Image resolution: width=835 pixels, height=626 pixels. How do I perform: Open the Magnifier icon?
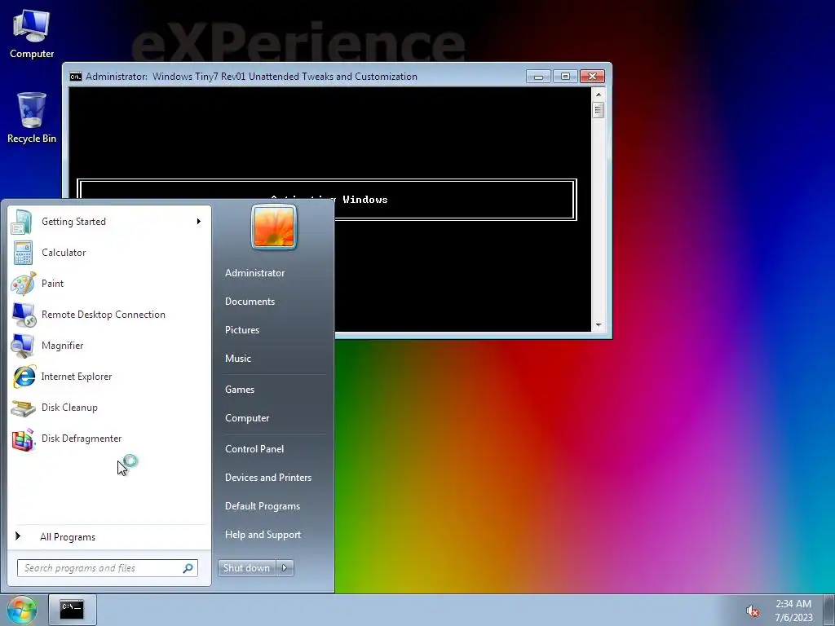coord(23,346)
